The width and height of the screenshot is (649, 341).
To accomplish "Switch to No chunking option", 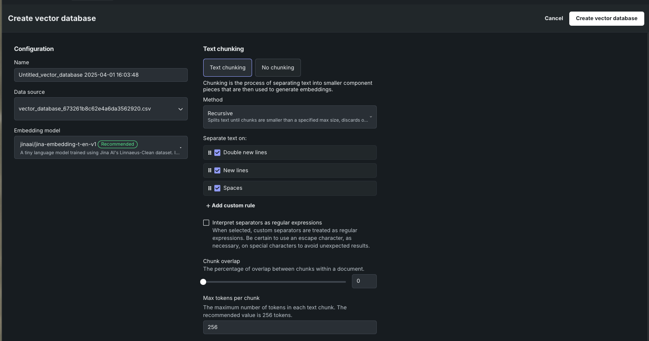I will tap(278, 68).
